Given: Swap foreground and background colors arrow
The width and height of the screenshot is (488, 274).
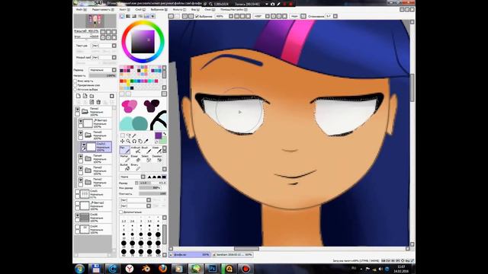Looking at the screenshot, I should pos(165,134).
